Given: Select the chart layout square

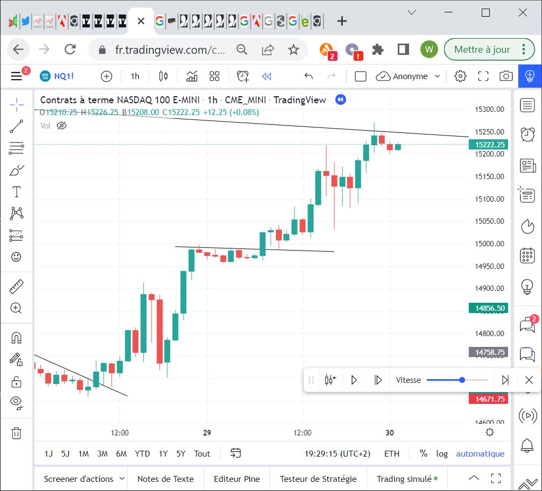Looking at the screenshot, I should click(361, 76).
